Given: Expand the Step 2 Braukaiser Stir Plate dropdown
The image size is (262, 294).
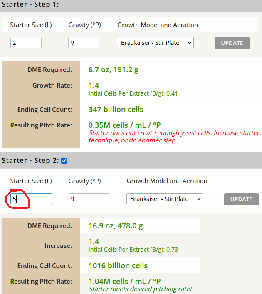Looking at the screenshot, I should click(x=164, y=199).
